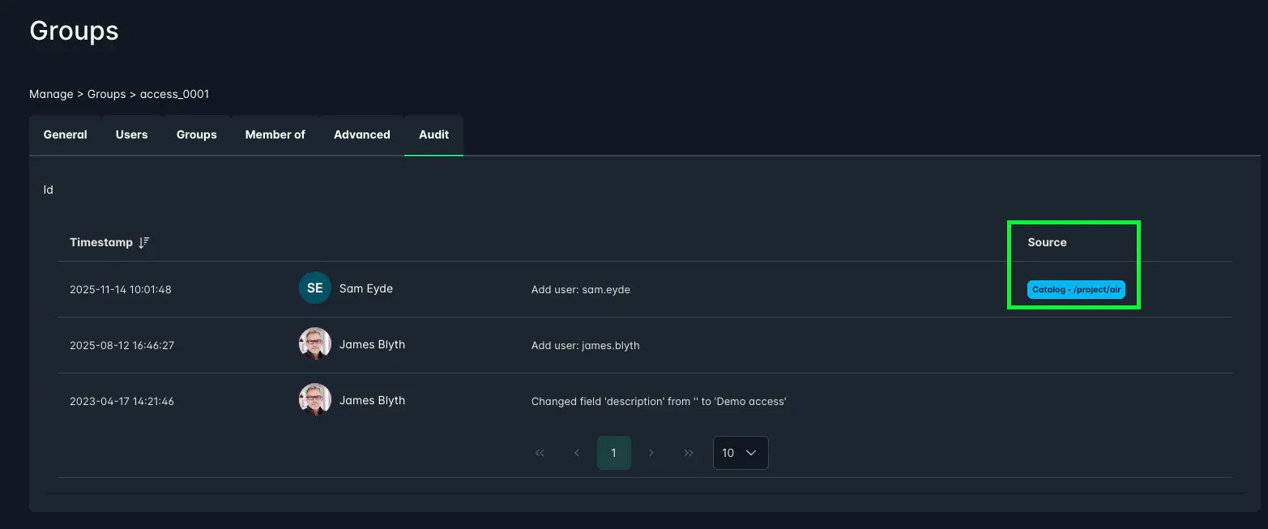Go to the Advanced tab
The height and width of the screenshot is (529, 1268).
[361, 134]
